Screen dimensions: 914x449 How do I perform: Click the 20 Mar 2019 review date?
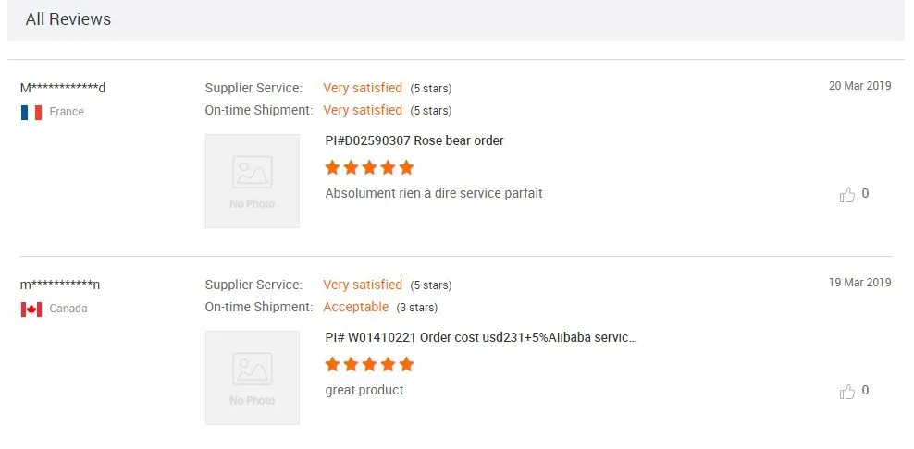(x=859, y=86)
